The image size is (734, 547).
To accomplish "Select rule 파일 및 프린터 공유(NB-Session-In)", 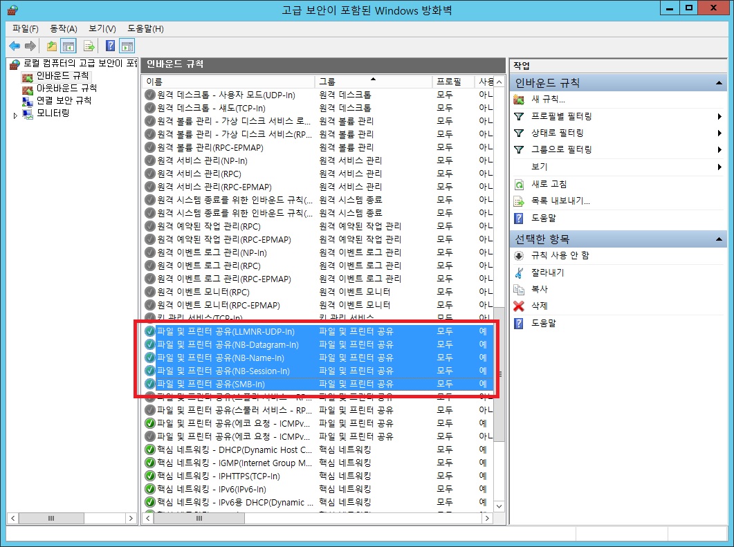I will [x=318, y=371].
